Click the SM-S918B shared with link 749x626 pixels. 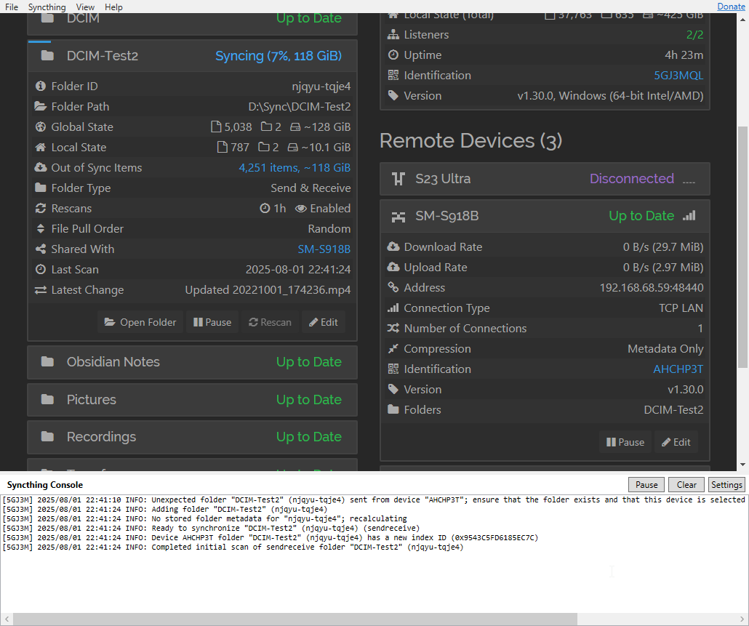pyautogui.click(x=324, y=249)
